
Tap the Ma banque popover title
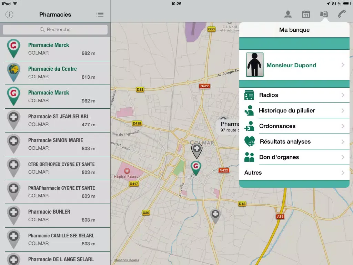click(x=294, y=30)
